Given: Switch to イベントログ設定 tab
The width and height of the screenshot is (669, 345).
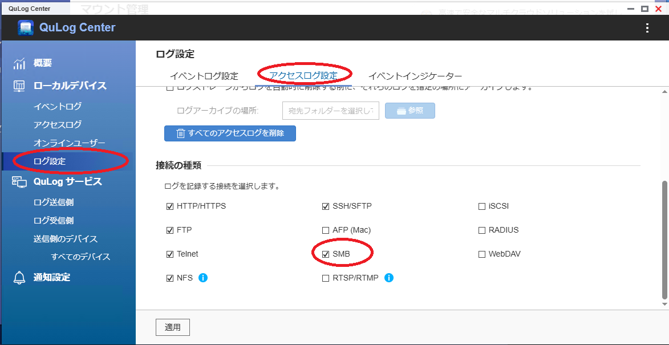Looking at the screenshot, I should [204, 76].
